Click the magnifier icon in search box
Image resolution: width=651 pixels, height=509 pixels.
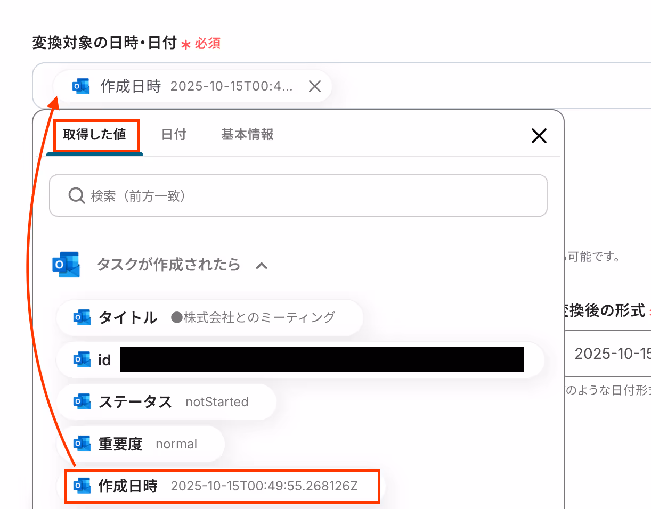tap(77, 196)
